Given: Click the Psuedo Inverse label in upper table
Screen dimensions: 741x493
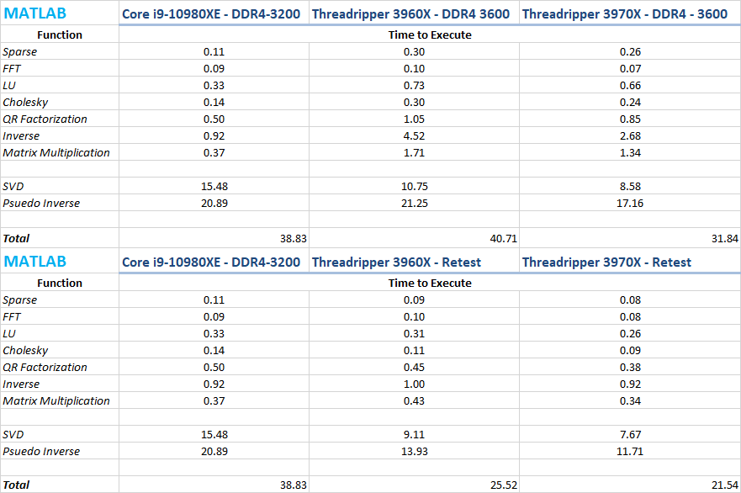Looking at the screenshot, I should (x=40, y=203).
